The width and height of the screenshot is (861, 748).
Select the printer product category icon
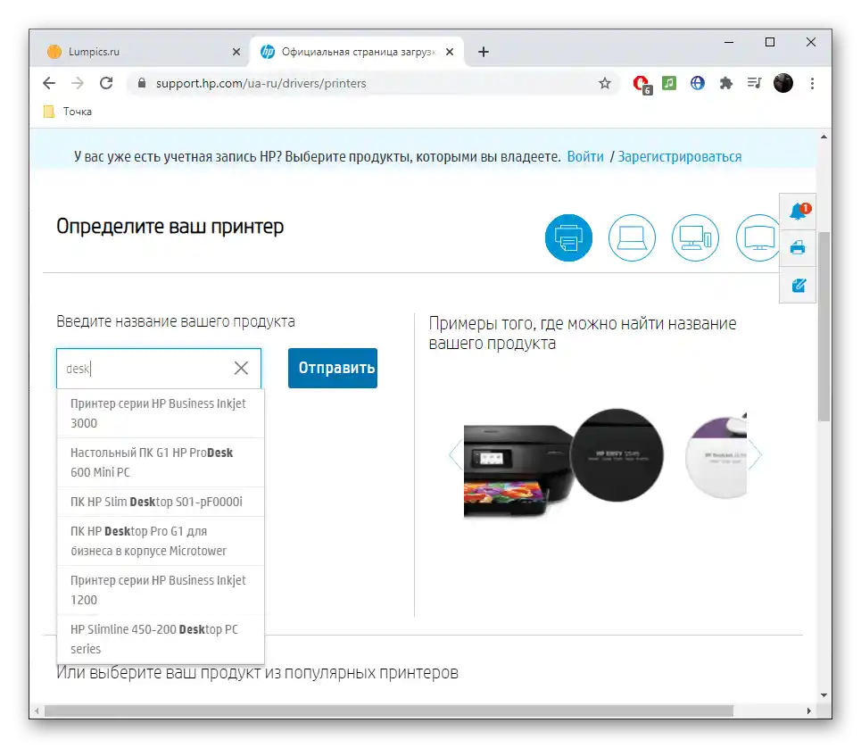point(568,237)
